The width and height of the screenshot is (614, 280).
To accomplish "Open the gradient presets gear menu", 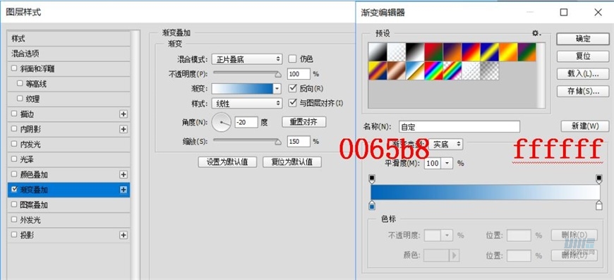I will click(536, 33).
